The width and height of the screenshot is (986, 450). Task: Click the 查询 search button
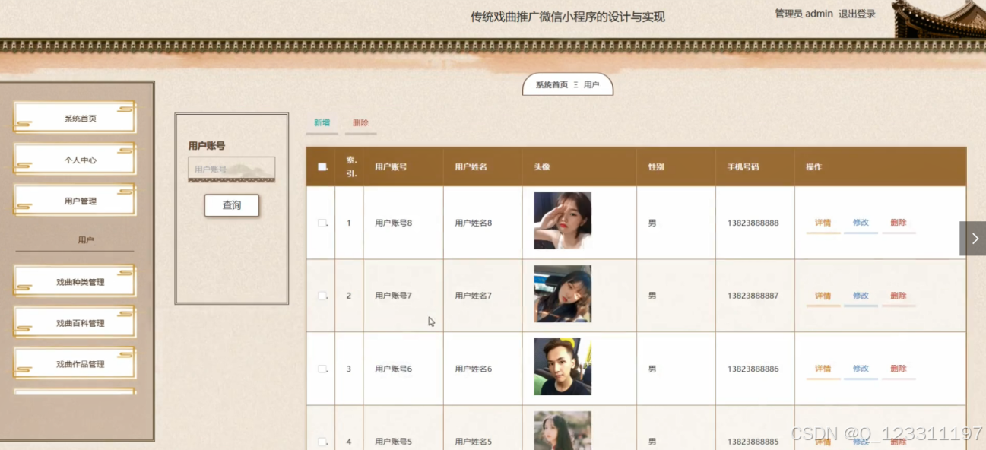[x=232, y=205]
